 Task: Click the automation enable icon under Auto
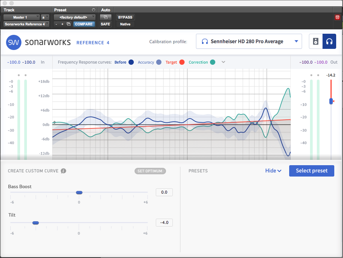(106, 17)
